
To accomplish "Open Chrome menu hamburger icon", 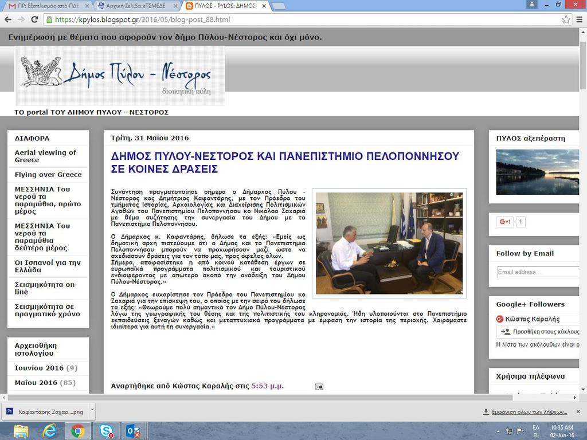I will coord(579,19).
